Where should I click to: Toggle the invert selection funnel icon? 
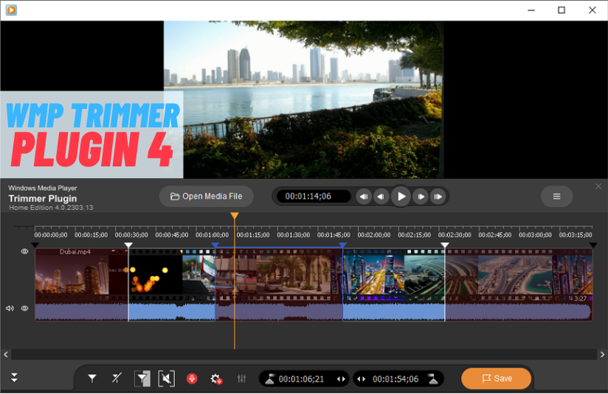pyautogui.click(x=142, y=379)
